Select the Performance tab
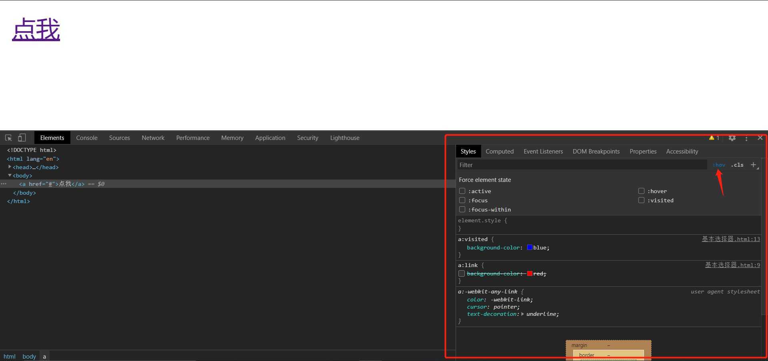768x361 pixels. (x=193, y=138)
